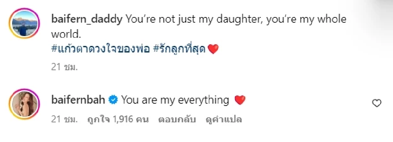Image resolution: width=393 pixels, height=142 pixels.
Task: Show translation with ดูคำแปล
Action: point(224,120)
